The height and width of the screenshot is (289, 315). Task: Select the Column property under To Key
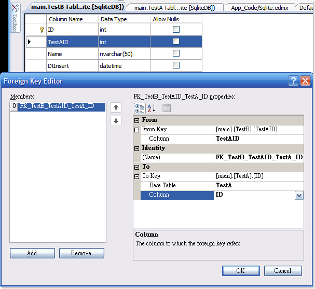click(177, 195)
